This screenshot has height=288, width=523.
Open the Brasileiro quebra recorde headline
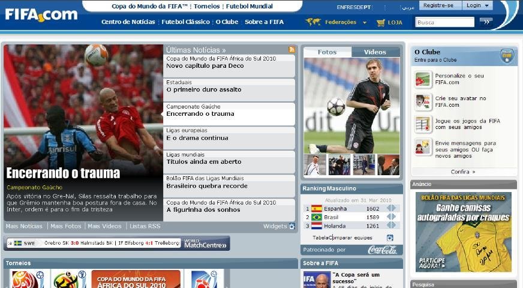click(207, 186)
